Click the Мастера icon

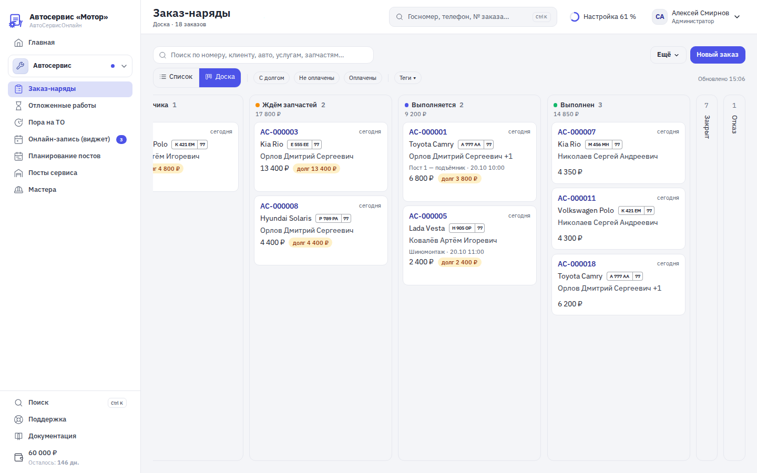pos(18,190)
